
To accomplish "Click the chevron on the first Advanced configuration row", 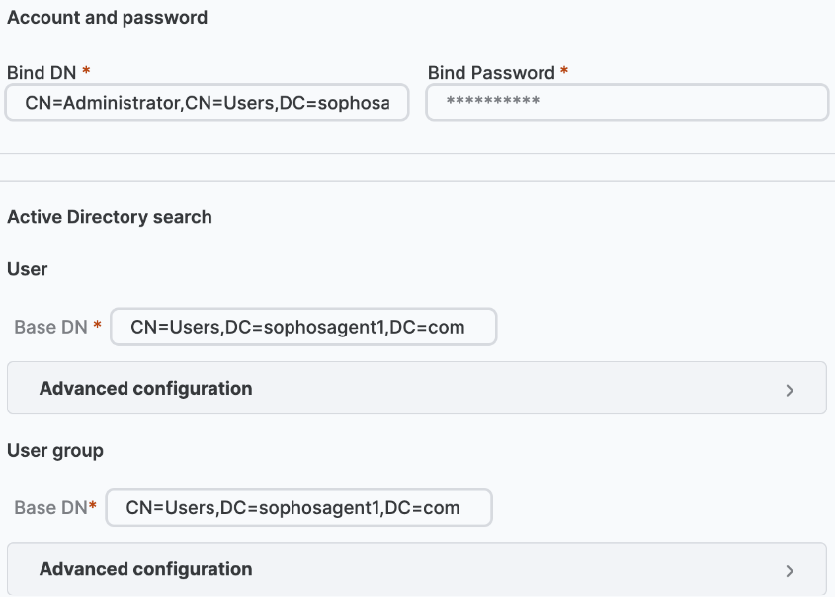I will [790, 389].
